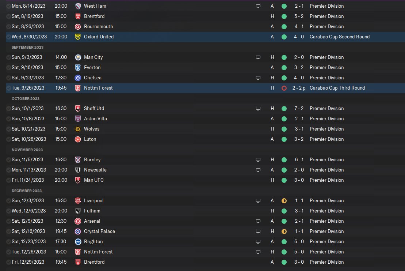Click the loss indicator on the Nottm Forest cup match
The width and height of the screenshot is (405, 271).
pos(284,88)
